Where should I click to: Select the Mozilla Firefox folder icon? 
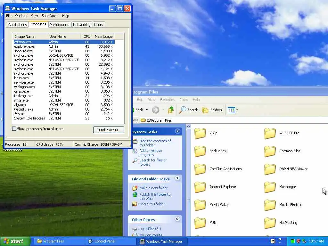270,205
